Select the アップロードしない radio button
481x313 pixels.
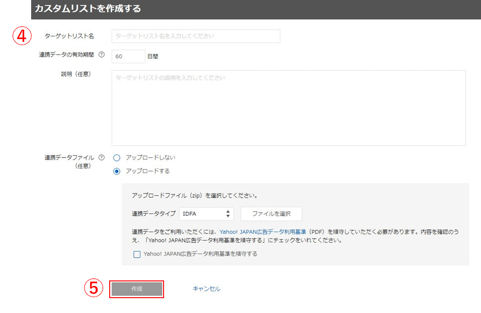click(x=117, y=158)
